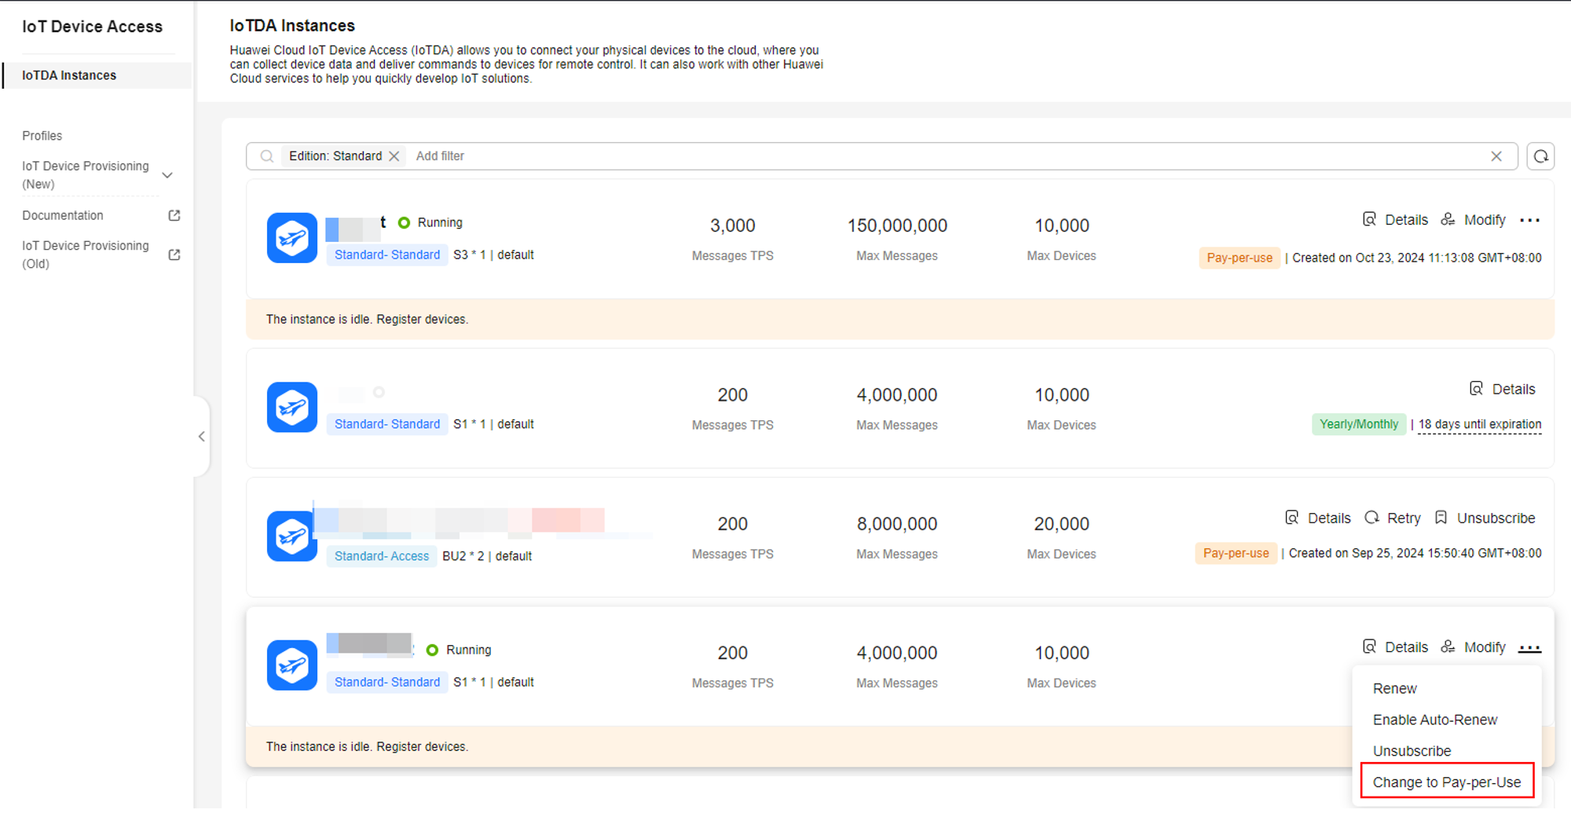The width and height of the screenshot is (1571, 828).
Task: Clear all filters with the X icon
Action: 1496,156
